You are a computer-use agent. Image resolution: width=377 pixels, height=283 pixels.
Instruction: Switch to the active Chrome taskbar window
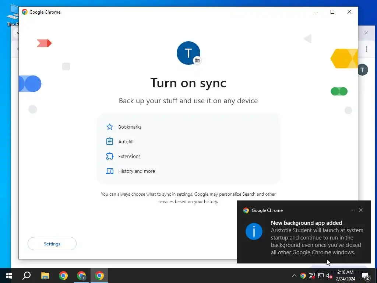click(x=99, y=276)
